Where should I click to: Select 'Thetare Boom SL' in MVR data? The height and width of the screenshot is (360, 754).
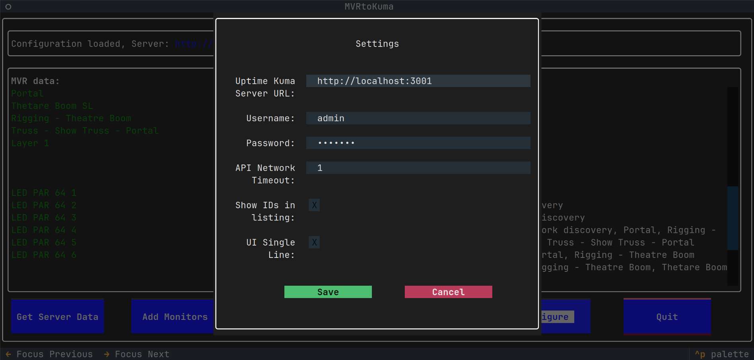point(52,106)
